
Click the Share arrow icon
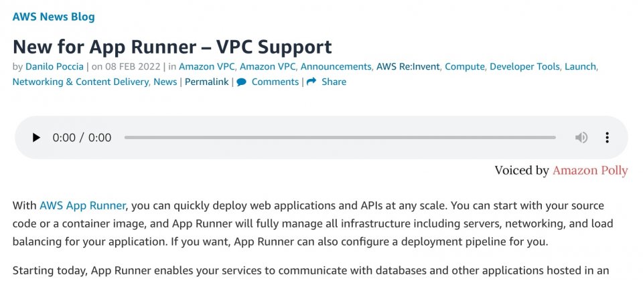click(311, 82)
